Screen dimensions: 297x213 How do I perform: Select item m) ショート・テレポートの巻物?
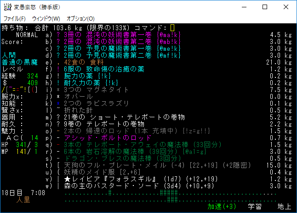pos(120,117)
